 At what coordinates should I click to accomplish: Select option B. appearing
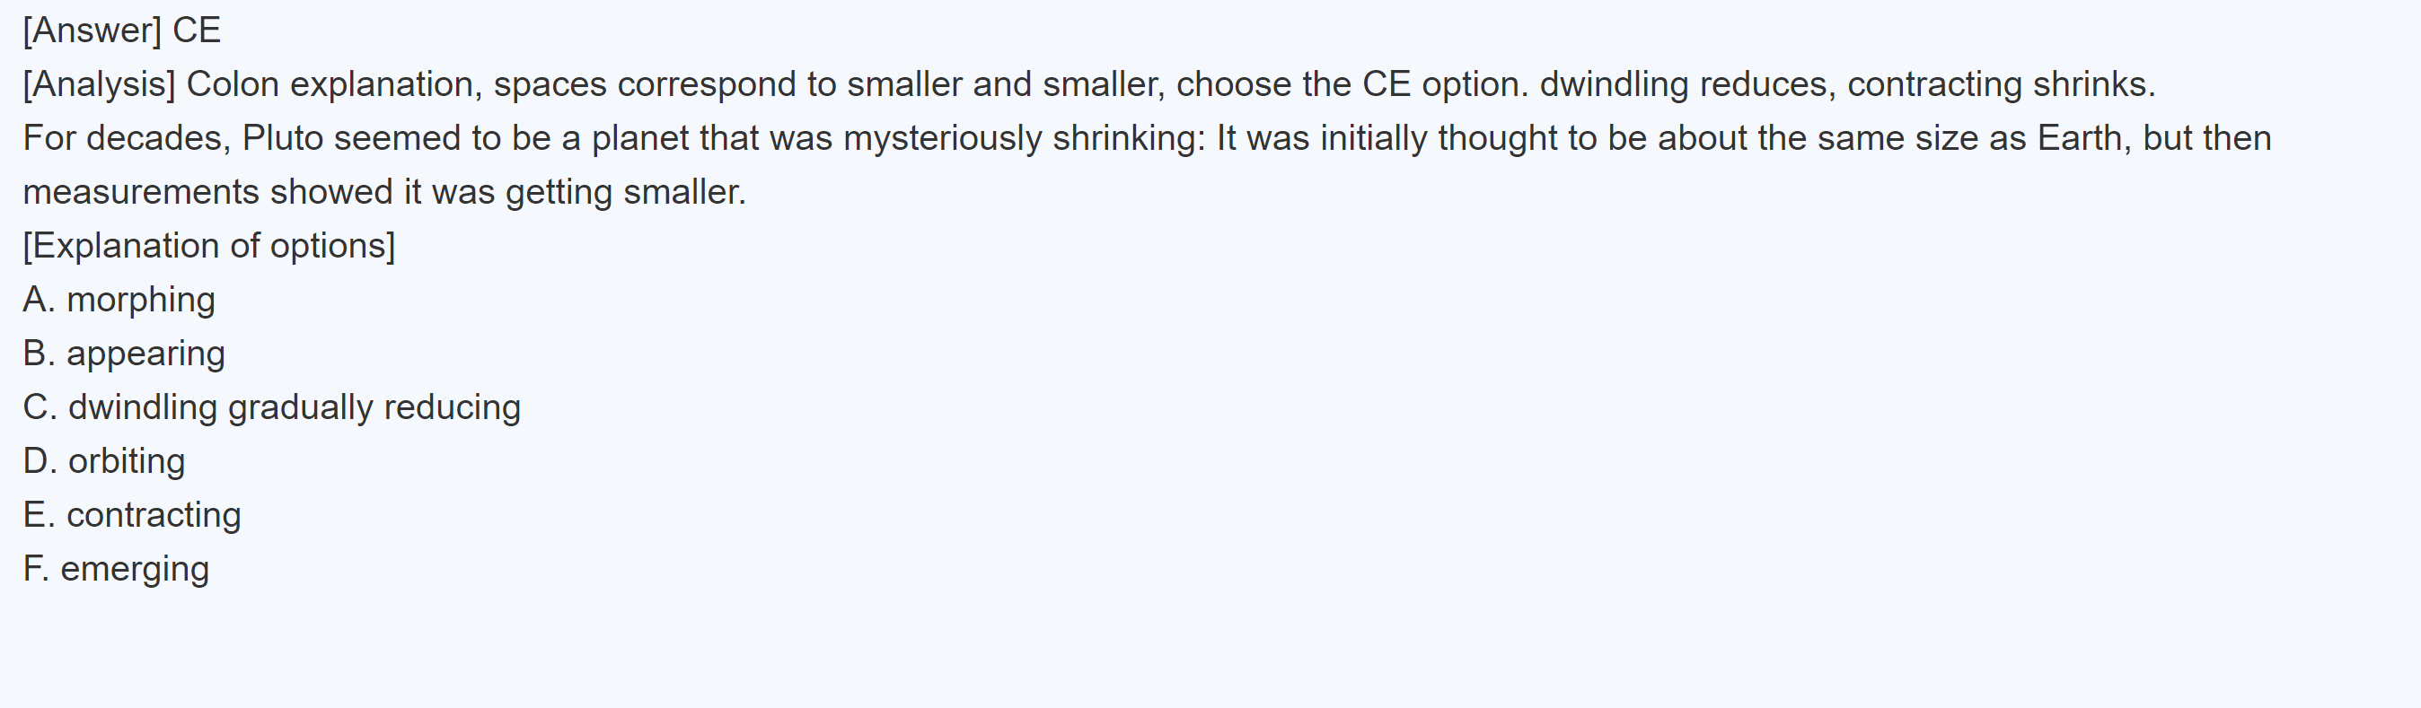[x=124, y=354]
